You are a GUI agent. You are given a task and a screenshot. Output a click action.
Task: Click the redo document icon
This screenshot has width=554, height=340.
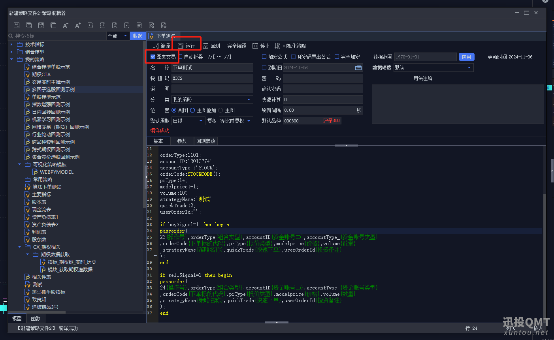(102, 25)
